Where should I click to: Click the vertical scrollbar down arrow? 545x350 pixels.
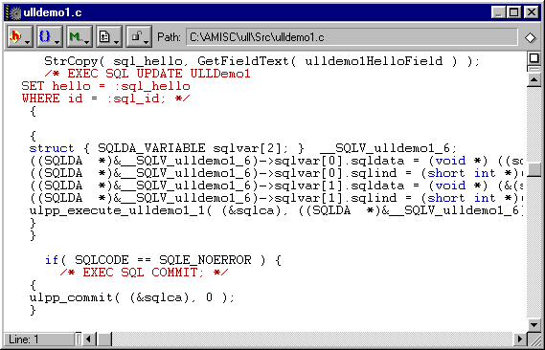(x=534, y=325)
